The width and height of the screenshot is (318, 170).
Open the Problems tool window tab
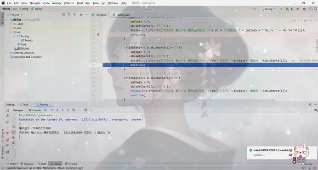tap(27, 164)
